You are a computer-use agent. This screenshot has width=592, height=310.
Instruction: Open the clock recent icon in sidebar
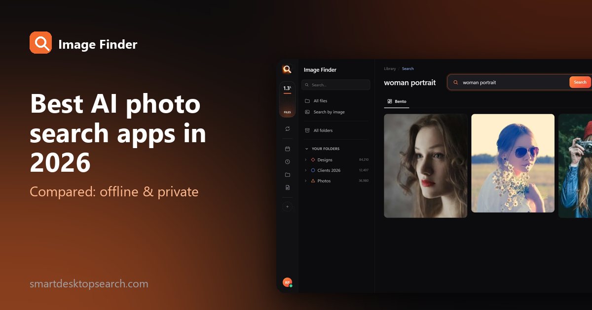tap(287, 161)
